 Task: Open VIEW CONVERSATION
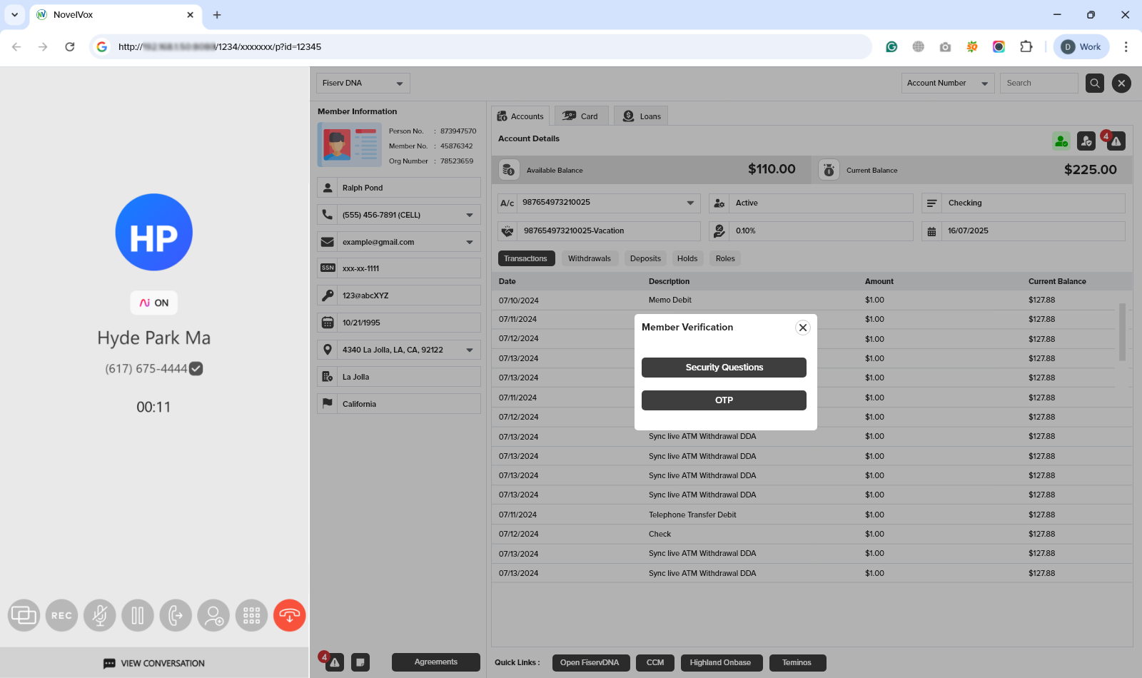click(154, 663)
